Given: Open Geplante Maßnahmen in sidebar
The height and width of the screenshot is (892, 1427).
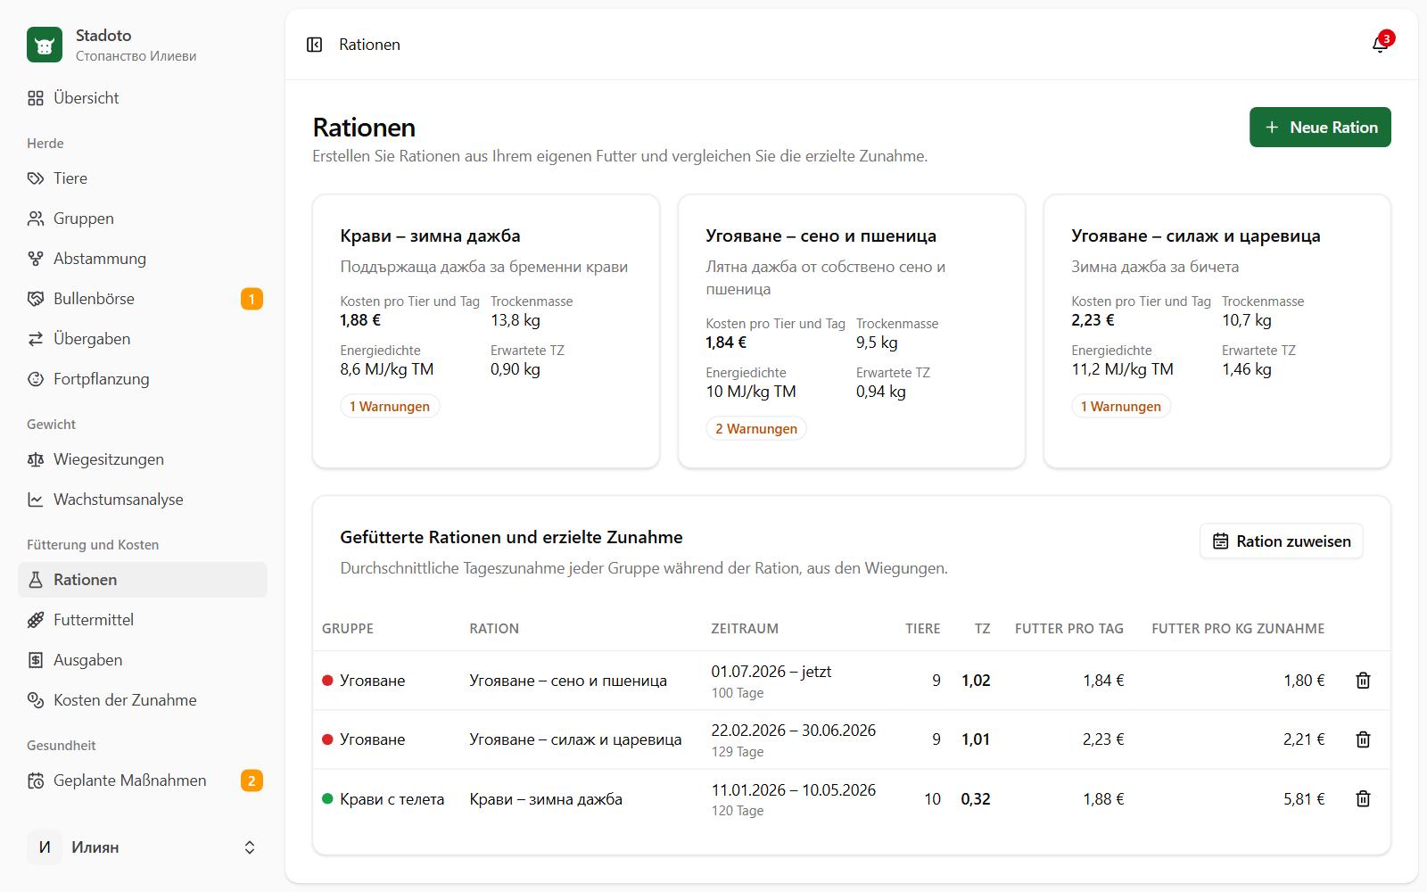Looking at the screenshot, I should tap(143, 780).
